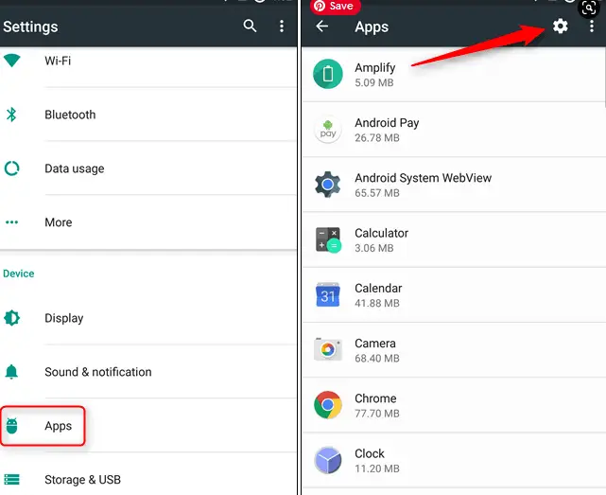Open the highlighted Apps settings entry
Image resolution: width=606 pixels, height=495 pixels.
tap(43, 426)
